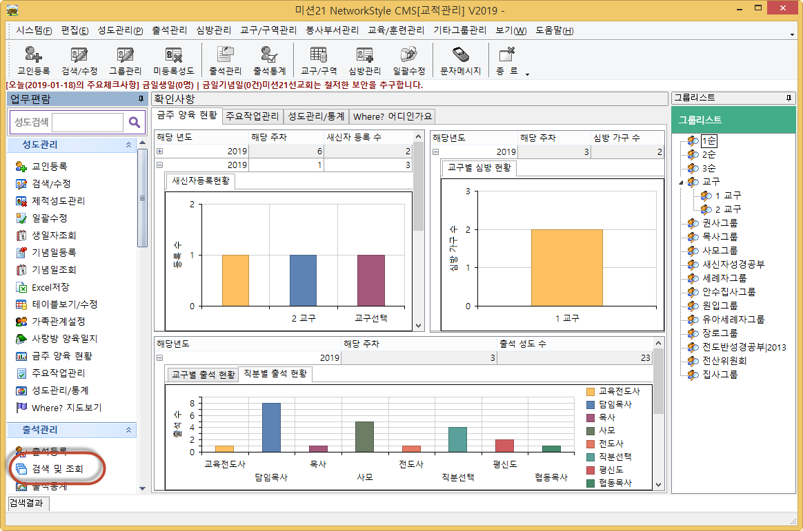Open the 출석관리 menu in the menu bar

click(x=169, y=30)
